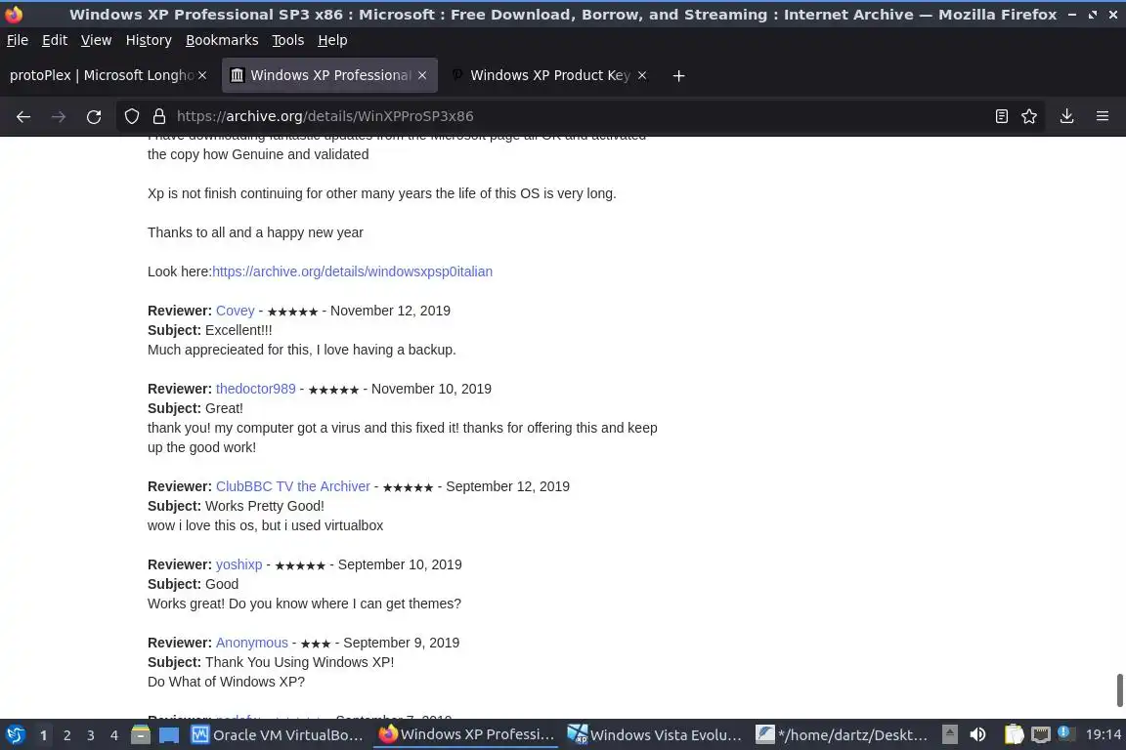Screen dimensions: 1126x750
Task: Click text 'wow i love this os, but i used virtualbox'
Action: point(265,525)
